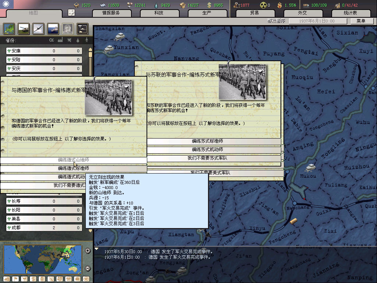Click the land units tank icon
Viewport: 377px width, 283px height.
click(24, 28)
